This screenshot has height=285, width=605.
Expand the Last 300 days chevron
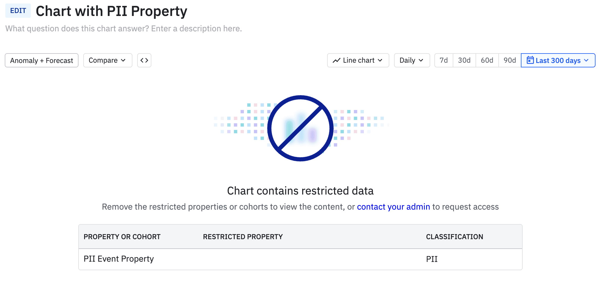tap(586, 60)
